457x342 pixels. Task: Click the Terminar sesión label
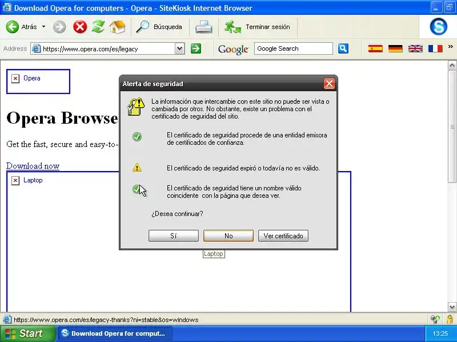(267, 27)
